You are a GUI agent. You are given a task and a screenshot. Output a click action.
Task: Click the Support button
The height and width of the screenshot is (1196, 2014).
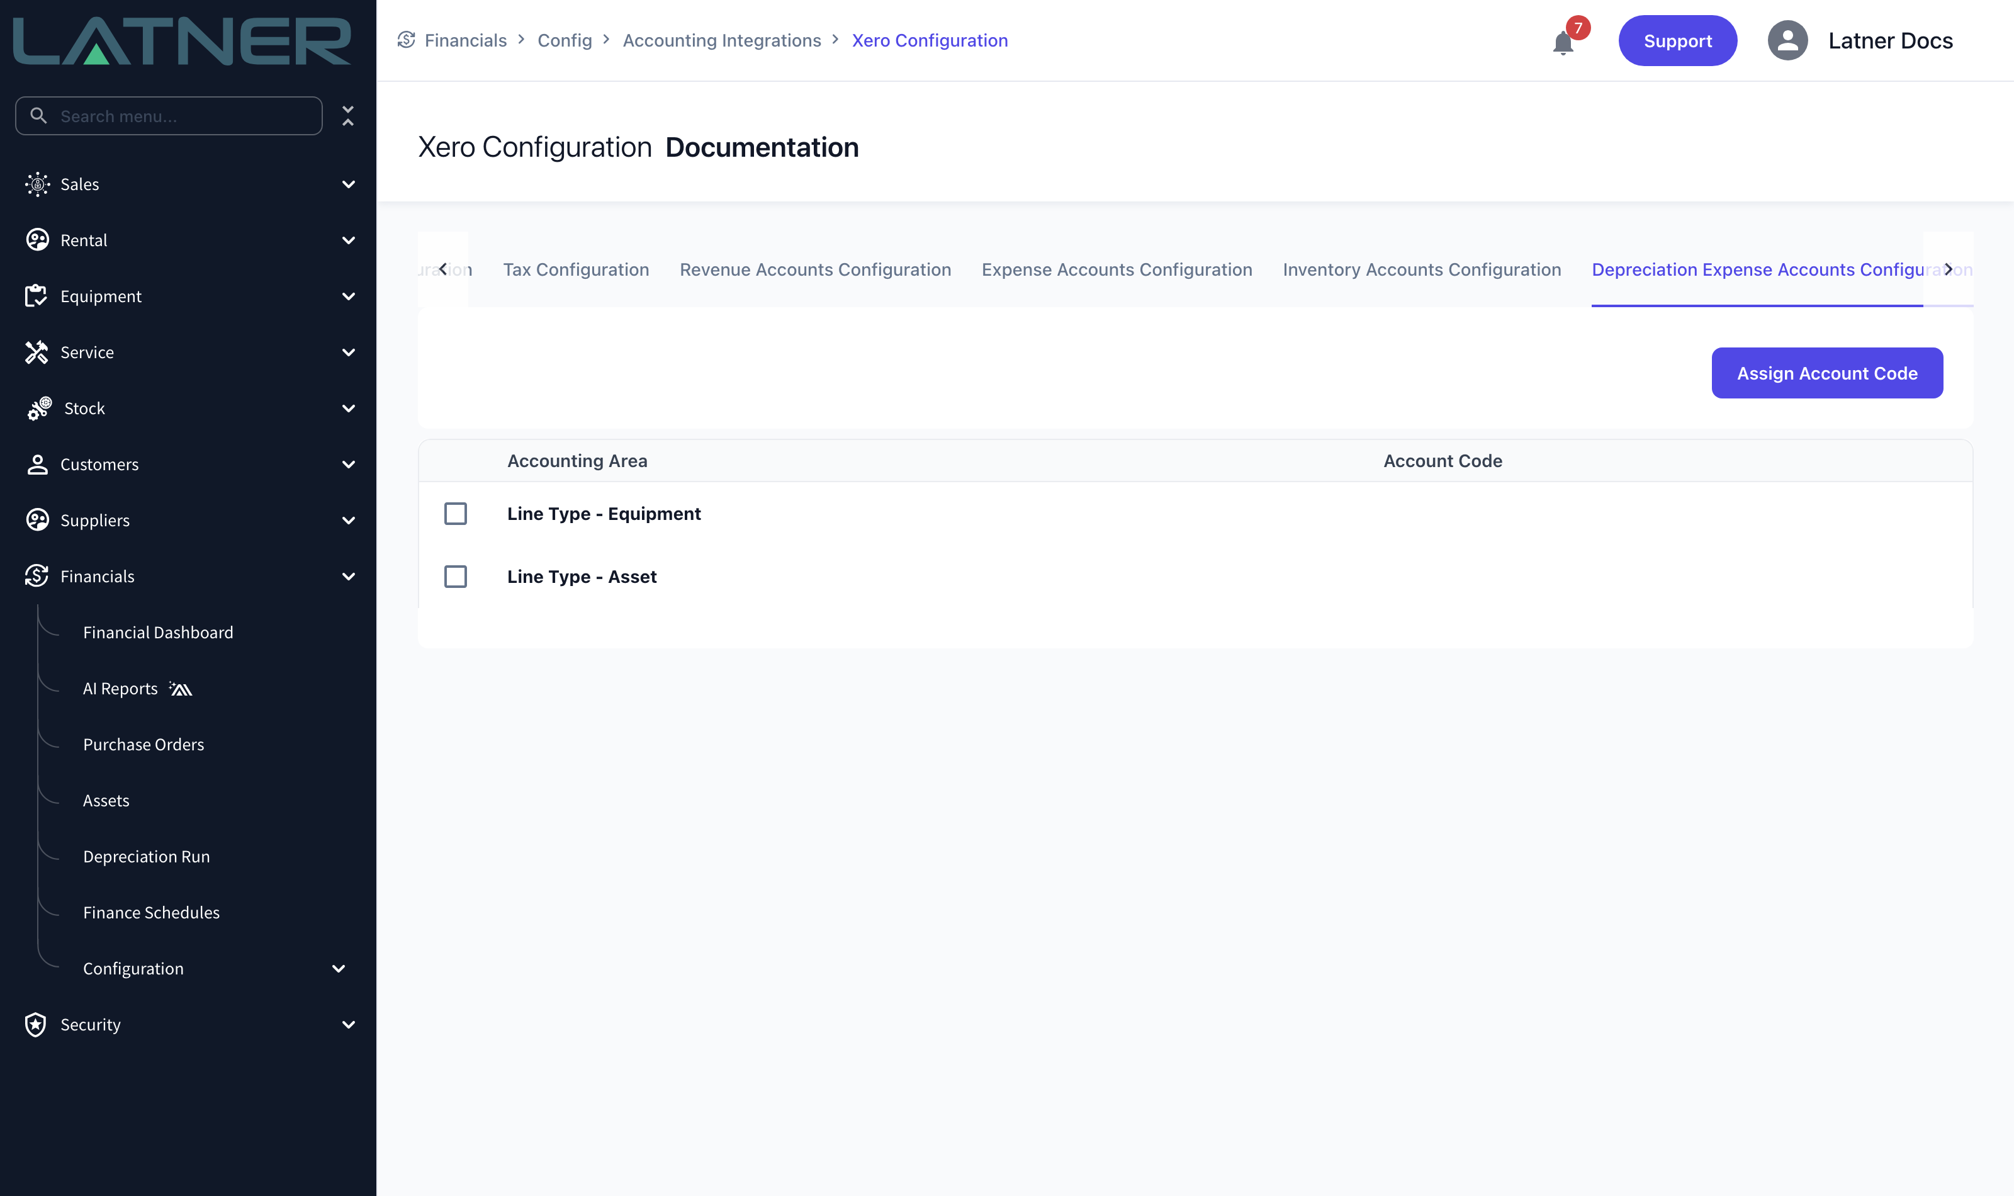[1677, 40]
